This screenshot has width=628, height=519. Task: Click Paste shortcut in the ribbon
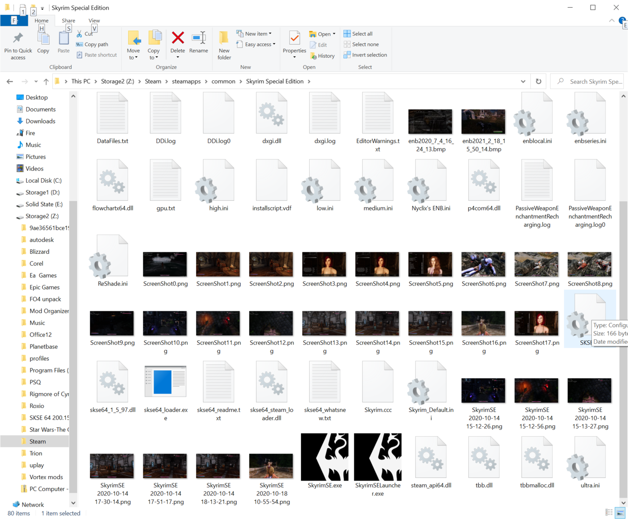[x=96, y=55]
